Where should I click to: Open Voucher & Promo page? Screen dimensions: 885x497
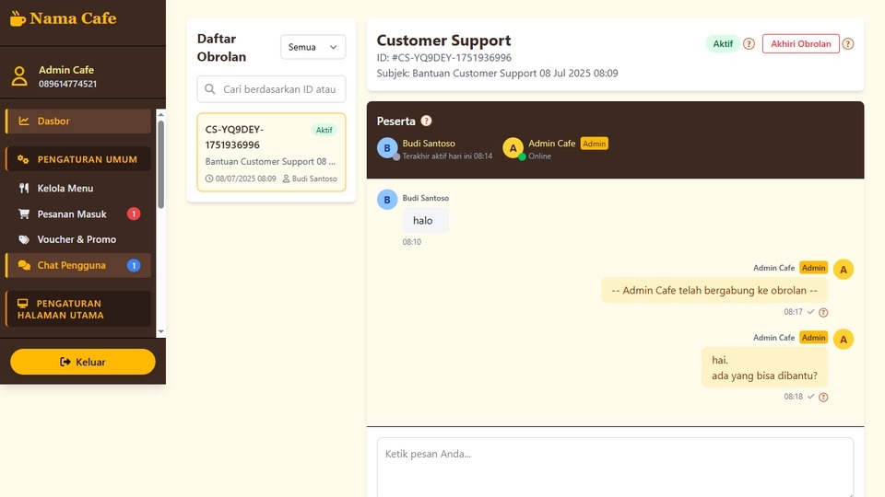point(77,239)
